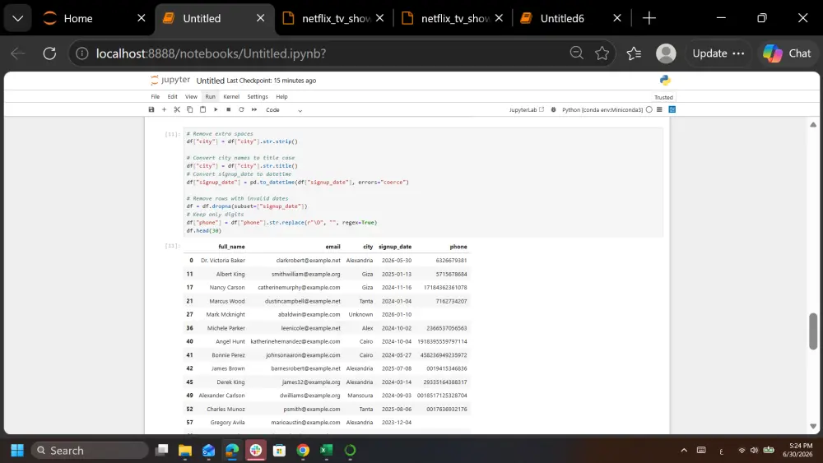
Task: Click the zoom out magnifier icon
Action: click(x=576, y=53)
